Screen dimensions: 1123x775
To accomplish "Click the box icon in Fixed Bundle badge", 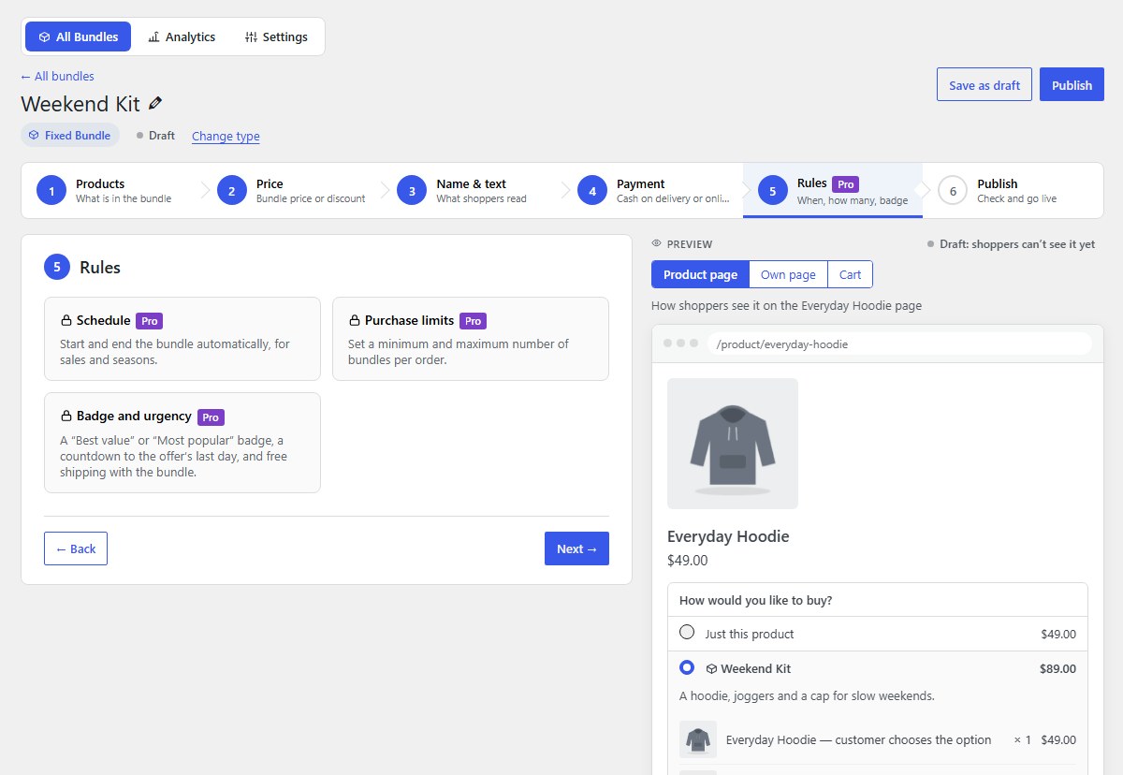I will click(x=34, y=136).
